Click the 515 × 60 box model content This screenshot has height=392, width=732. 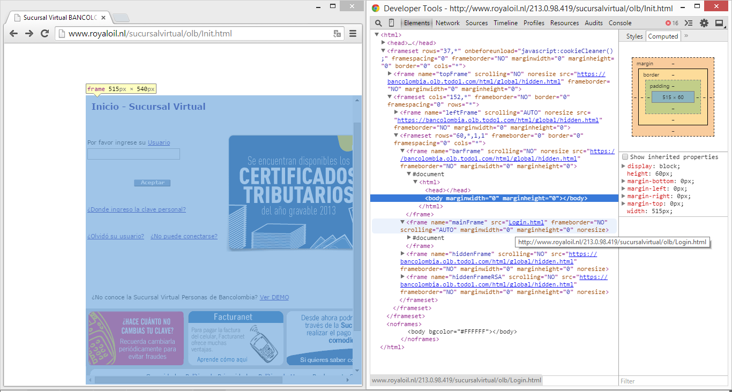tap(673, 97)
